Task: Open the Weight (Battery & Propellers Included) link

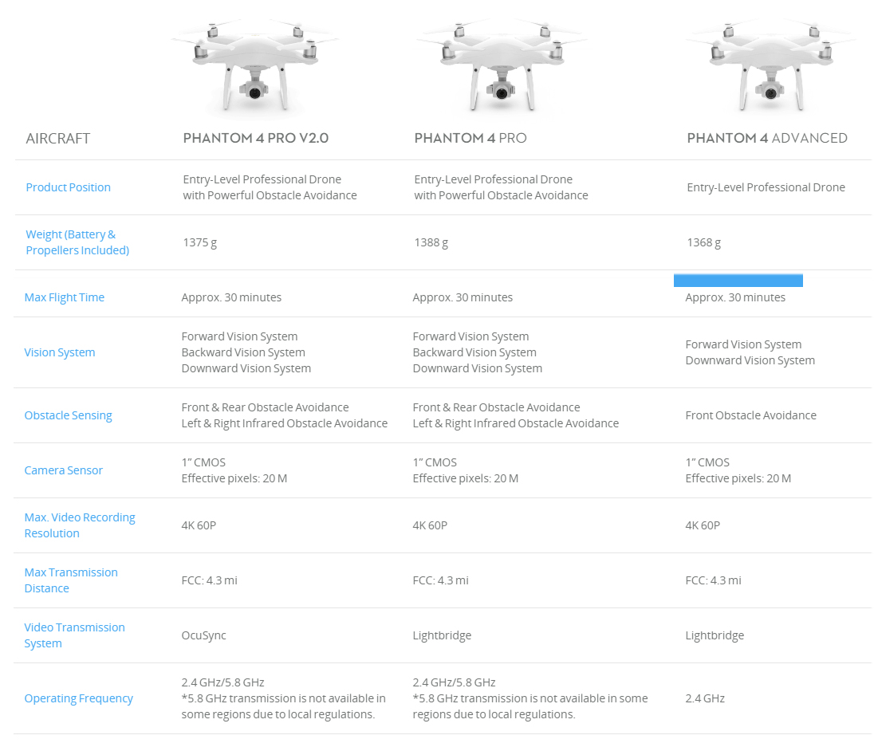Action: [77, 242]
